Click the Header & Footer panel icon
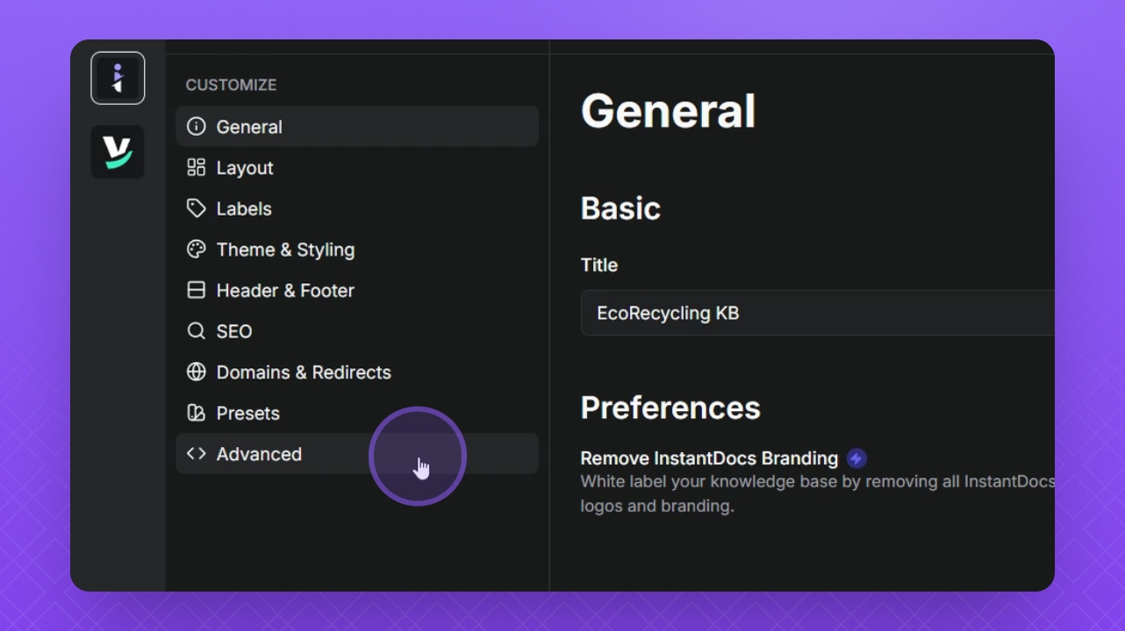1125x631 pixels. (x=197, y=290)
